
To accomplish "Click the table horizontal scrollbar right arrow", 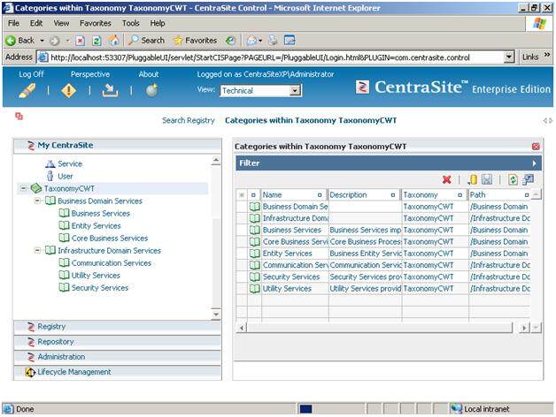I will 524,328.
